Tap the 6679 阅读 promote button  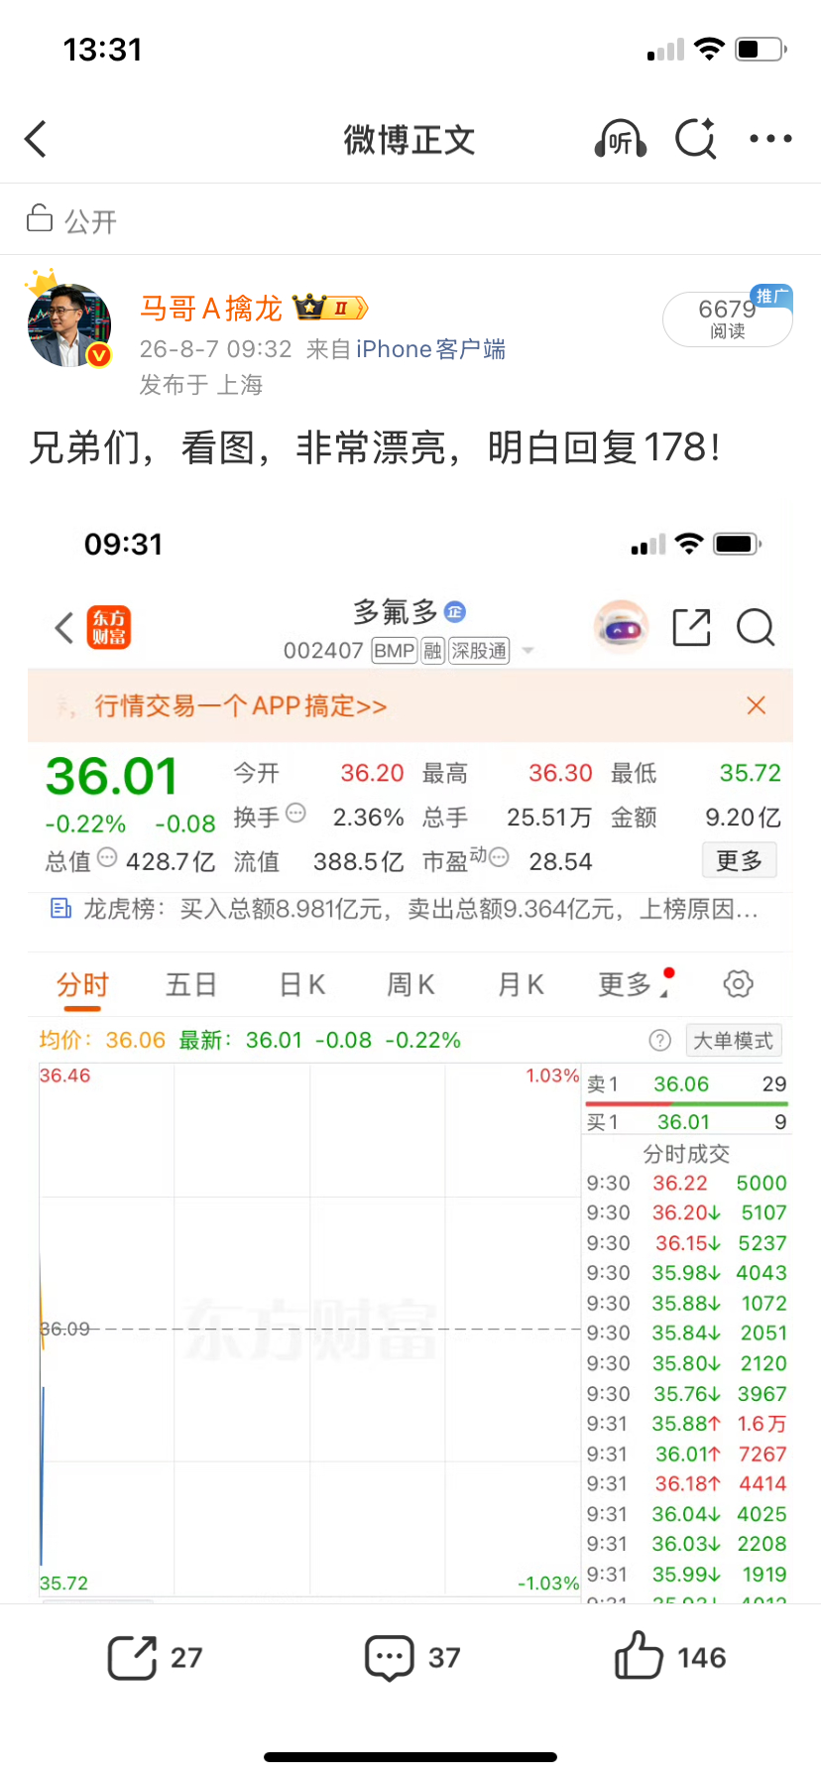coord(728,318)
